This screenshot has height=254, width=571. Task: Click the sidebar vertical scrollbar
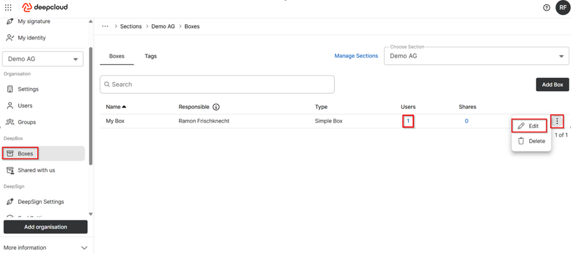[90, 105]
